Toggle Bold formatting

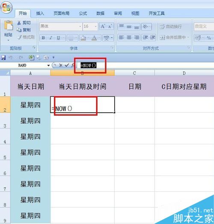tap(43, 38)
